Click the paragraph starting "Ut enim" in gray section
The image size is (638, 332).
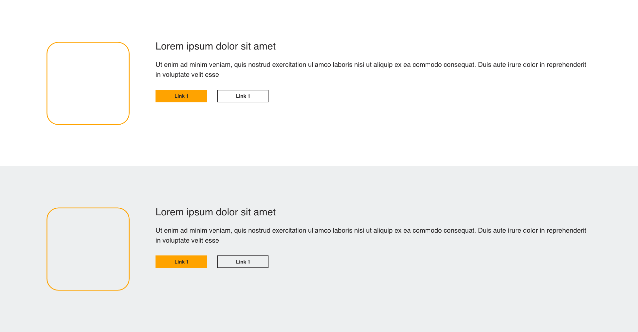[371, 235]
